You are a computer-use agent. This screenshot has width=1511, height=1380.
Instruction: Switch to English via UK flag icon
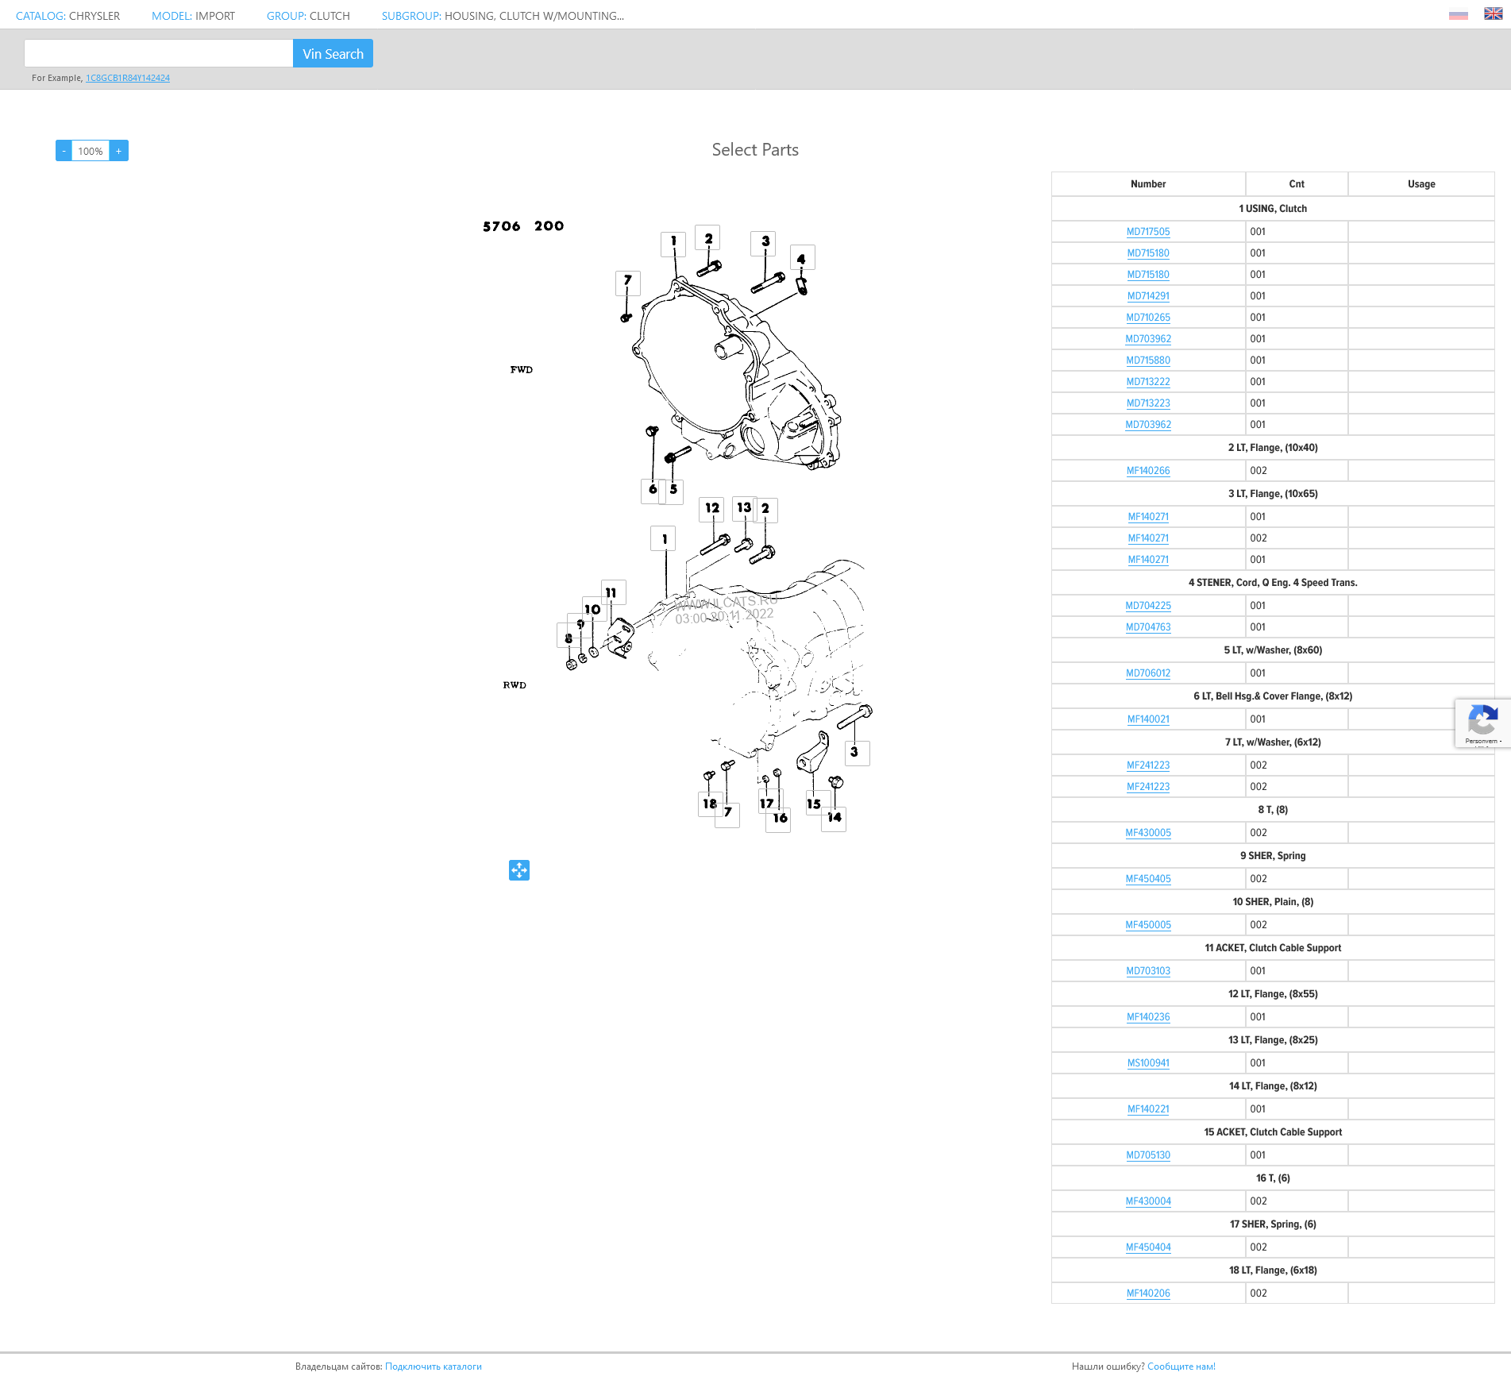coord(1493,14)
